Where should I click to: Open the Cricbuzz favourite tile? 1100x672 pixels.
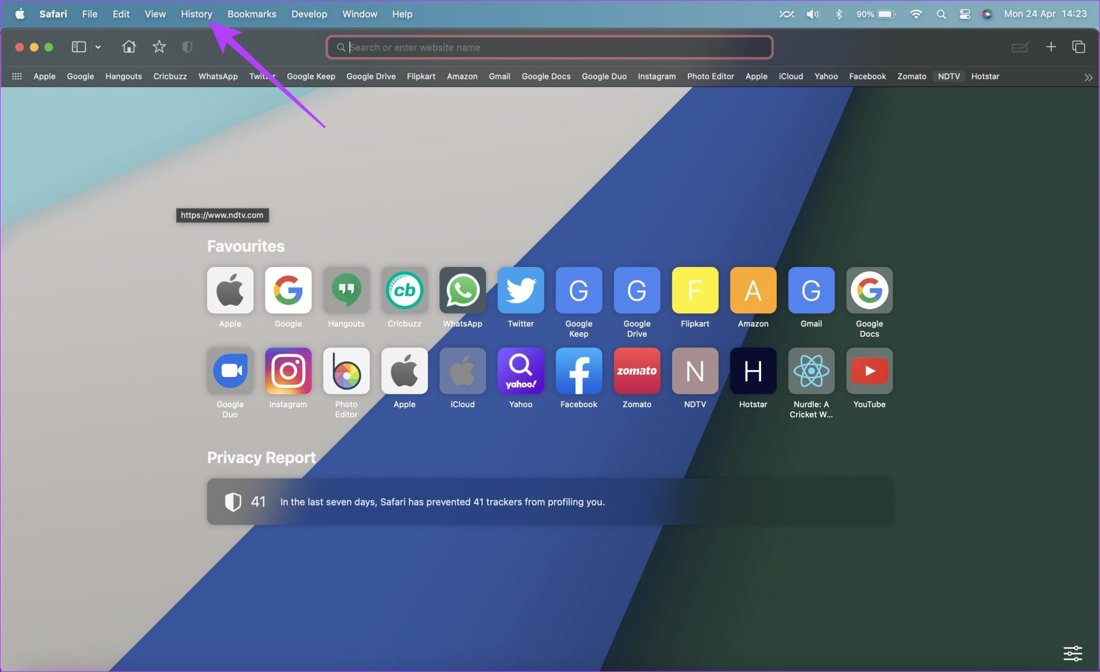[404, 290]
